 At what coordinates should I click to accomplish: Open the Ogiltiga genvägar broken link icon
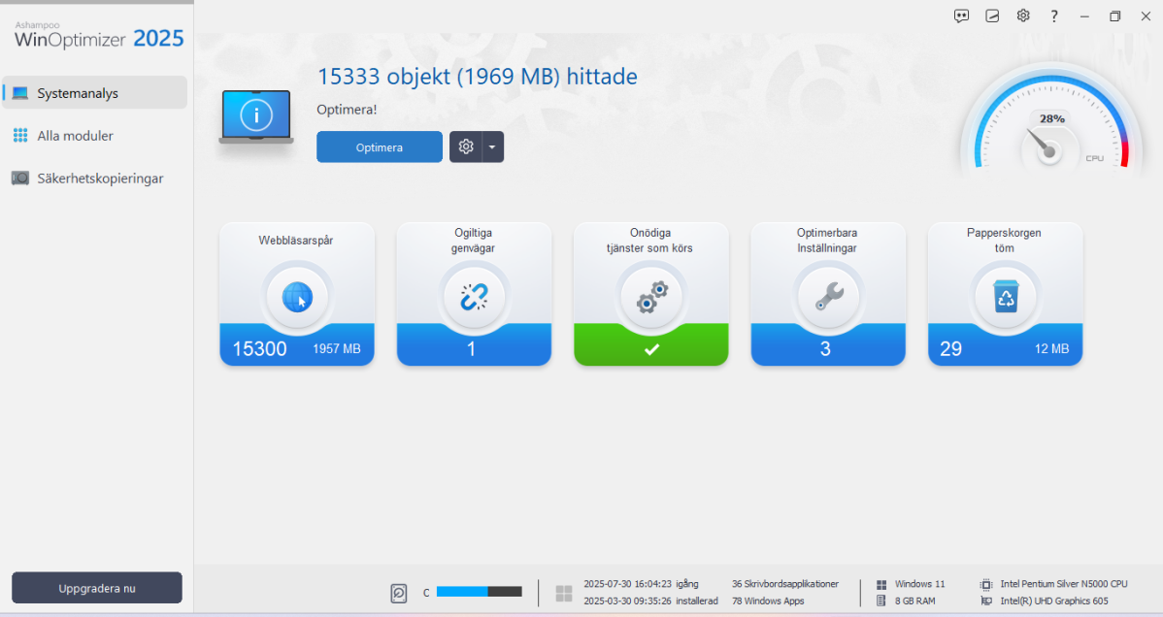coord(474,297)
